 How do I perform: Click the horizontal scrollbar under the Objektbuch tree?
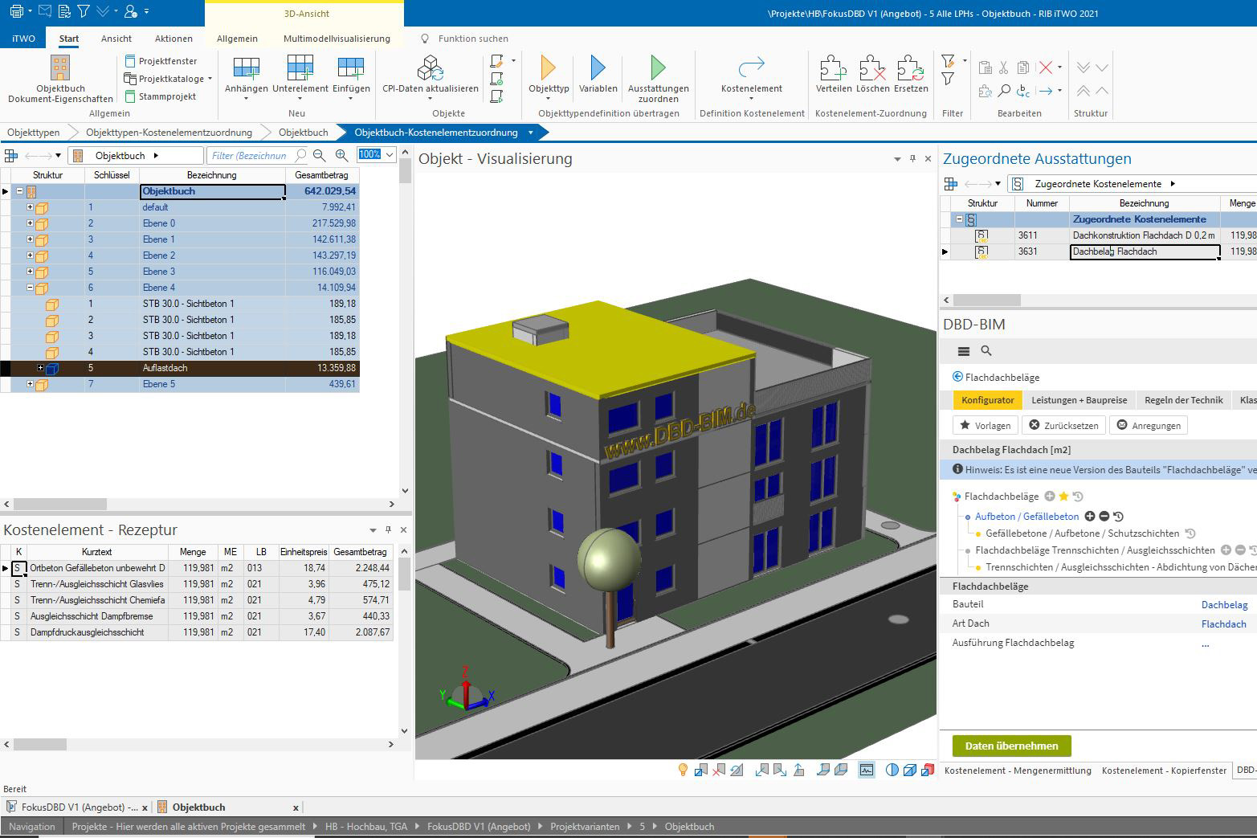click(60, 504)
